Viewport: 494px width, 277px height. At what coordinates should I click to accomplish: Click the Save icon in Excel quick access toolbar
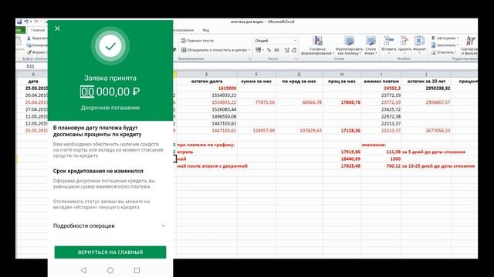pos(19,22)
